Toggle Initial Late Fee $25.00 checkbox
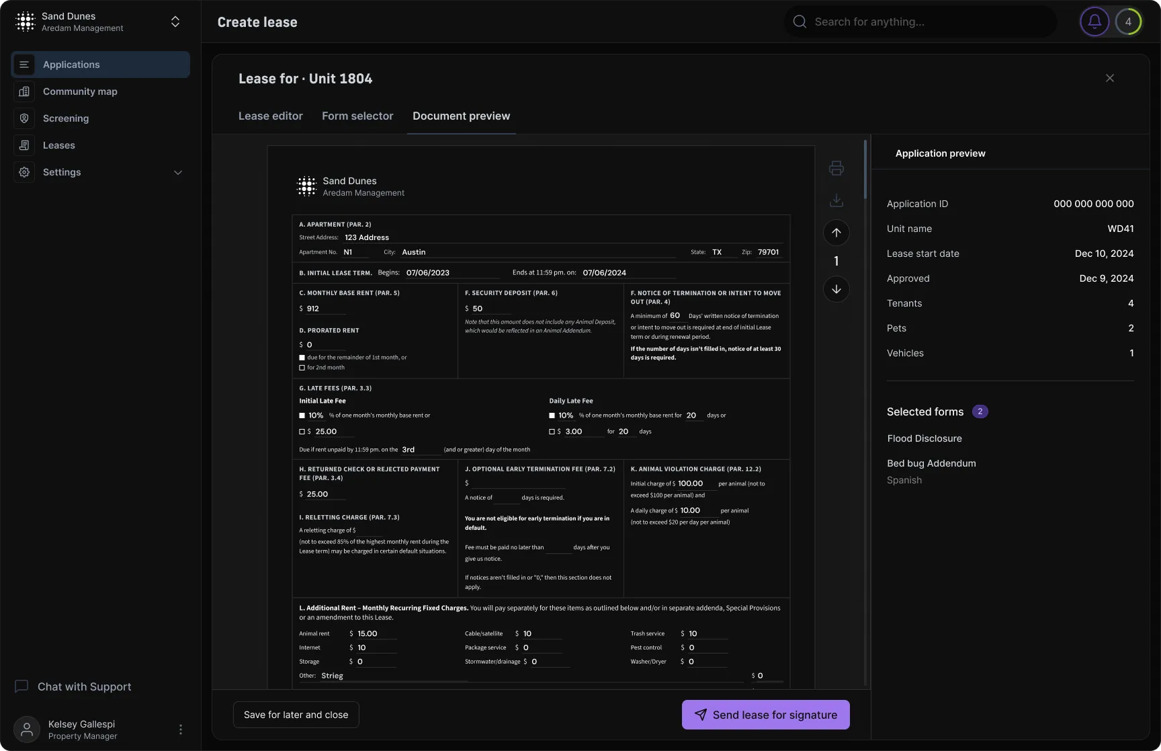This screenshot has height=751, width=1161. point(302,432)
